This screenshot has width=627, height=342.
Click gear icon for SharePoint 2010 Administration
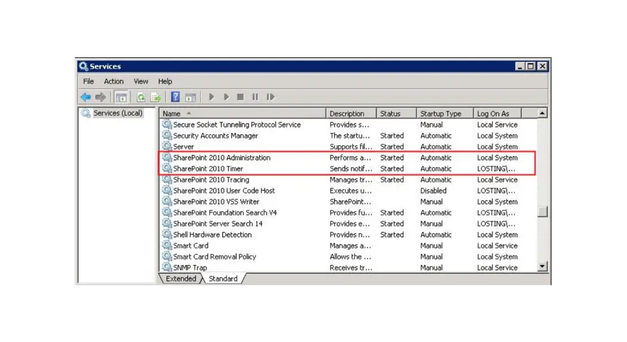tap(167, 158)
